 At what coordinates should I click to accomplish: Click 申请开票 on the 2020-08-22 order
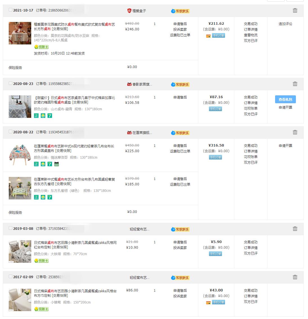pos(285,146)
